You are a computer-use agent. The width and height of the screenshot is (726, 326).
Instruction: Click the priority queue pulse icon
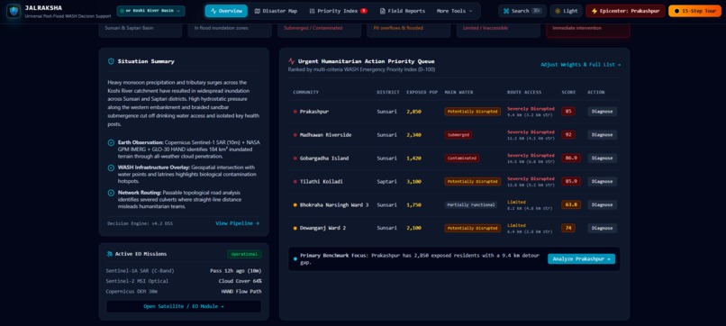292,61
